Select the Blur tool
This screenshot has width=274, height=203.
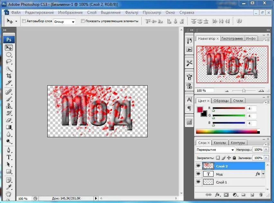[9, 134]
